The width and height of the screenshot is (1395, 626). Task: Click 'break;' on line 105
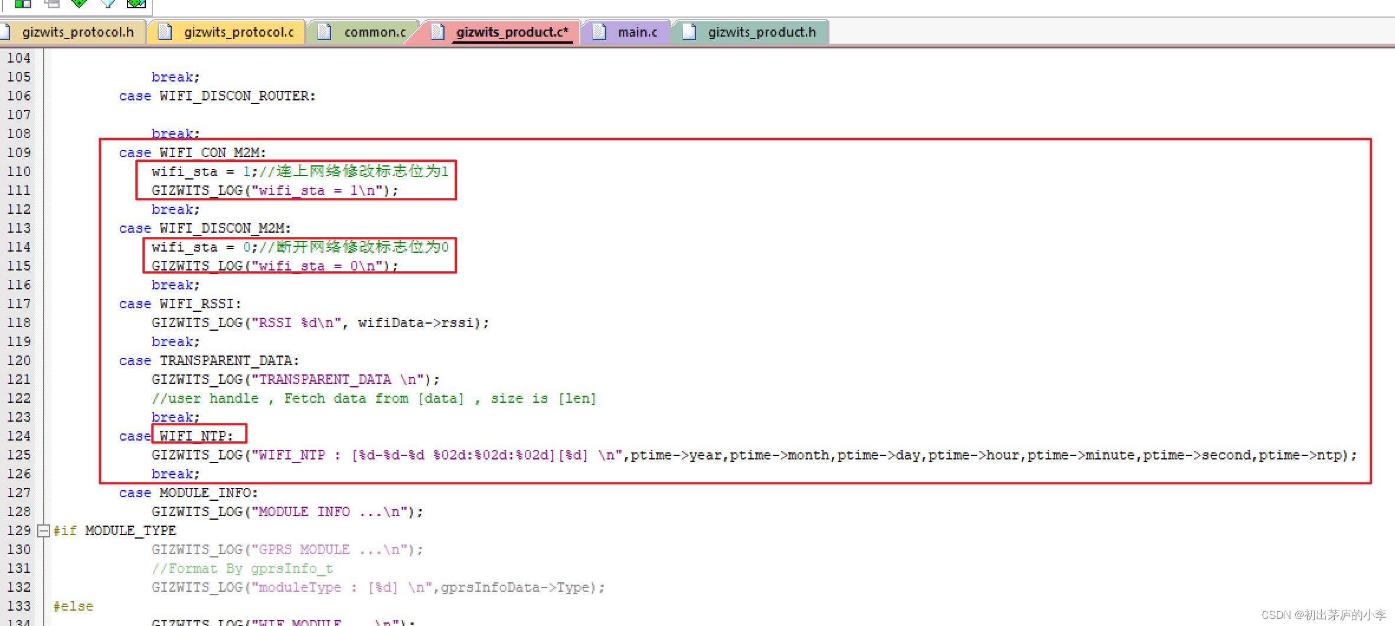[x=176, y=77]
